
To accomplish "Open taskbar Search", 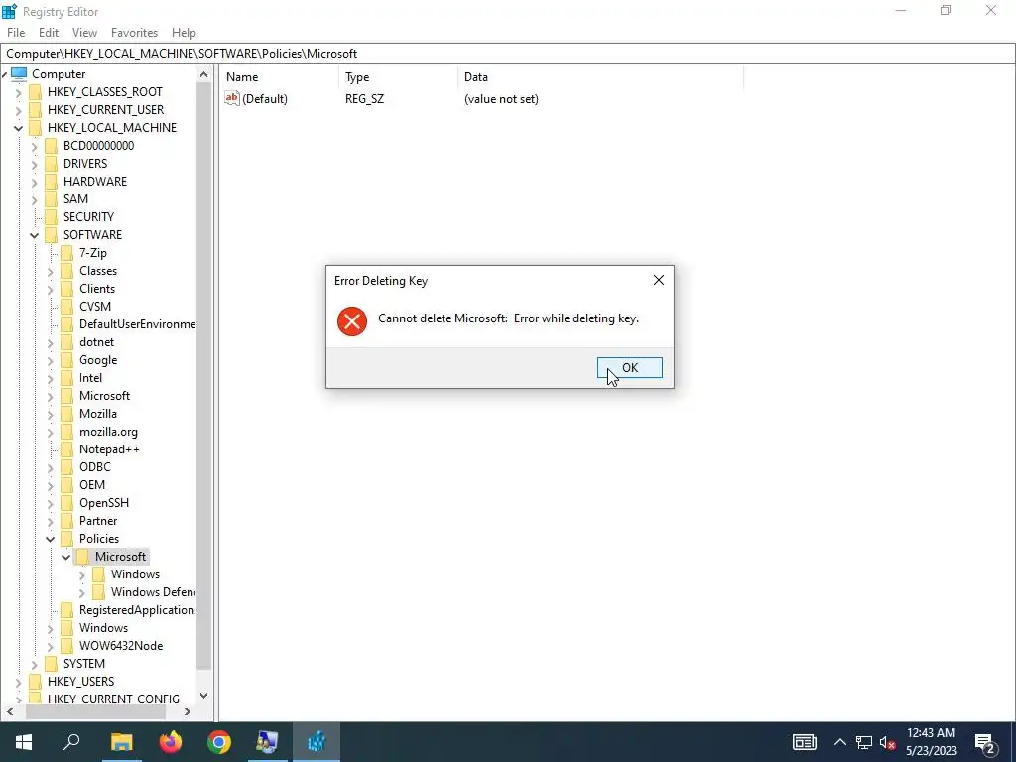I will (71, 742).
